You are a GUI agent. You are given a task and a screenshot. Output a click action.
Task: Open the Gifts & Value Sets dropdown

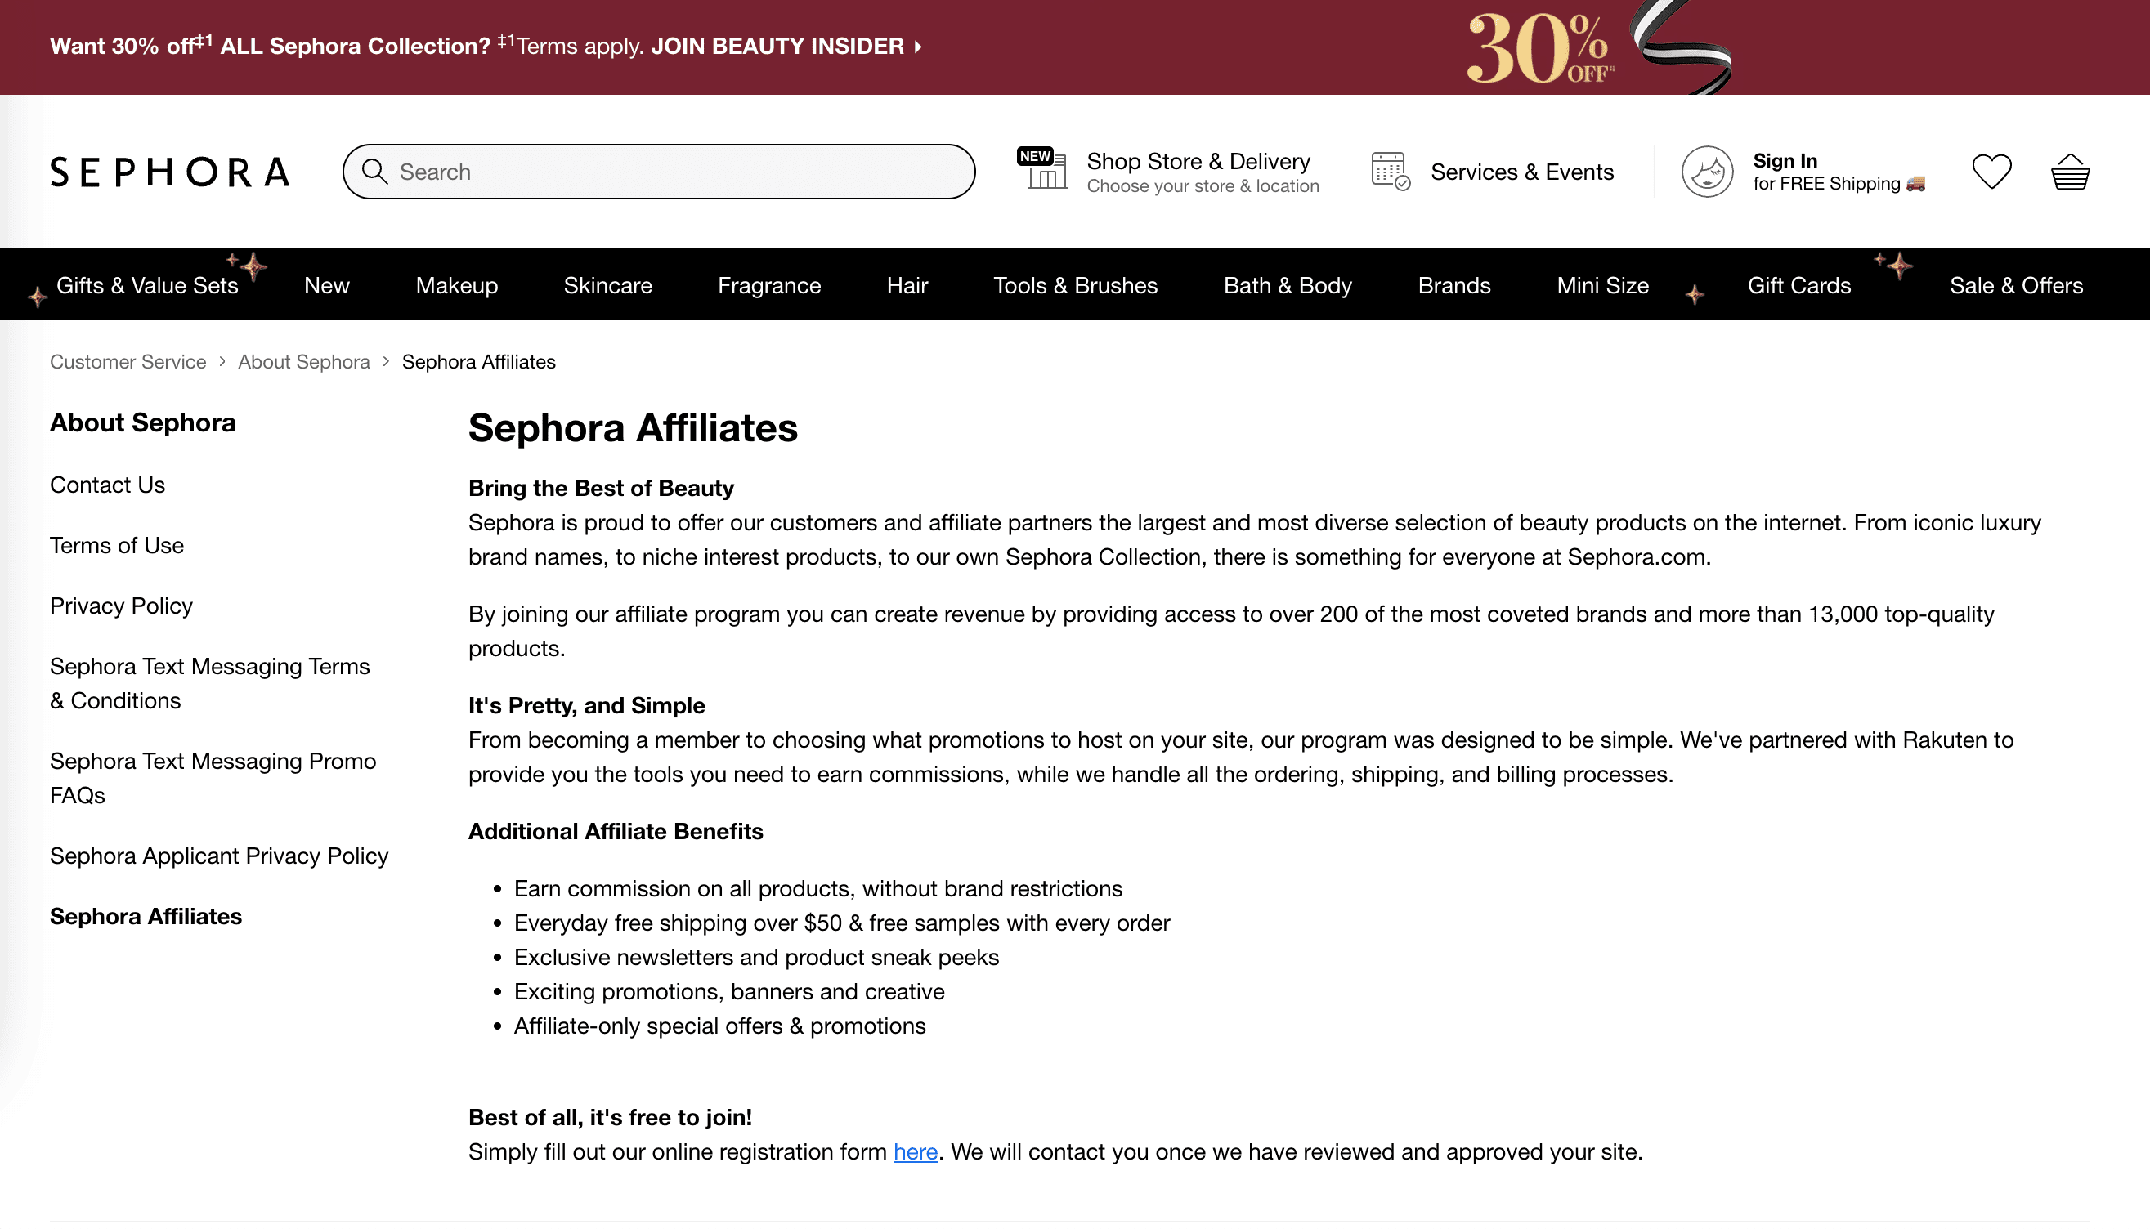[x=146, y=285]
